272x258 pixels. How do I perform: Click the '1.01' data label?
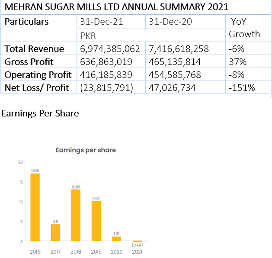116,233
